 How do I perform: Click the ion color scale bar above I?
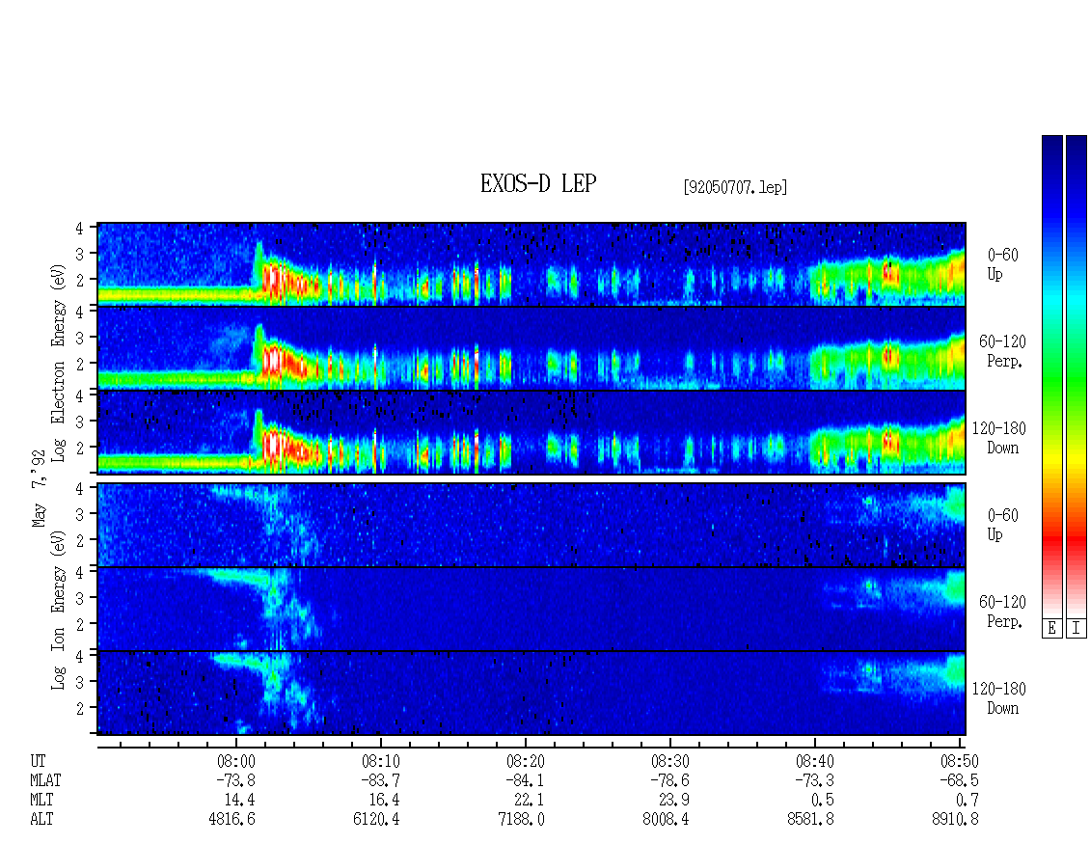pos(1076,375)
